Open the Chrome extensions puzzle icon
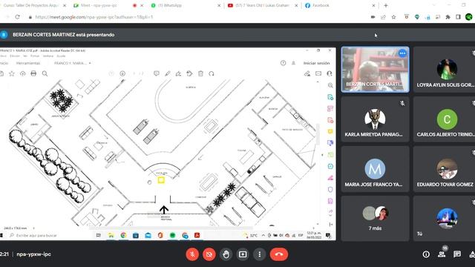 448,17
